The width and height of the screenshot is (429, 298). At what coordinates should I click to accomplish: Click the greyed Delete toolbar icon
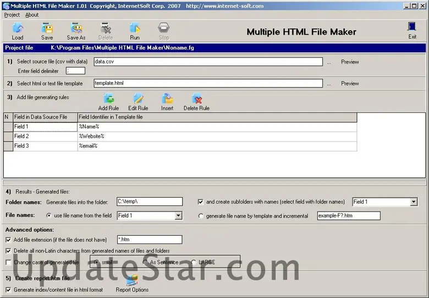(x=106, y=28)
